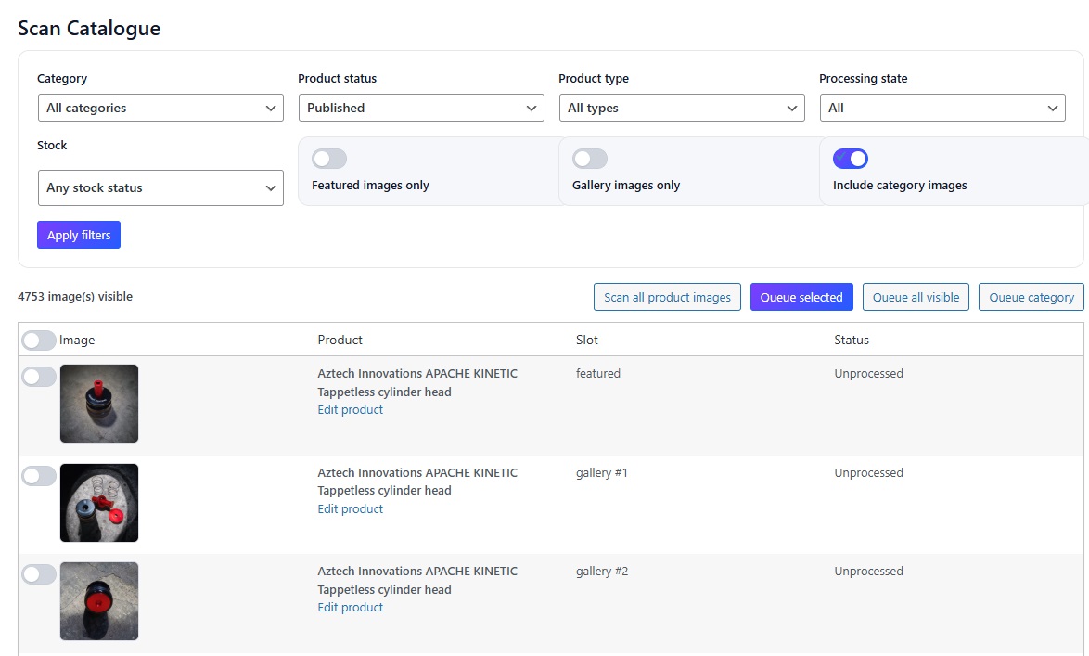Click the Queue category button
1089x656 pixels.
click(1031, 297)
